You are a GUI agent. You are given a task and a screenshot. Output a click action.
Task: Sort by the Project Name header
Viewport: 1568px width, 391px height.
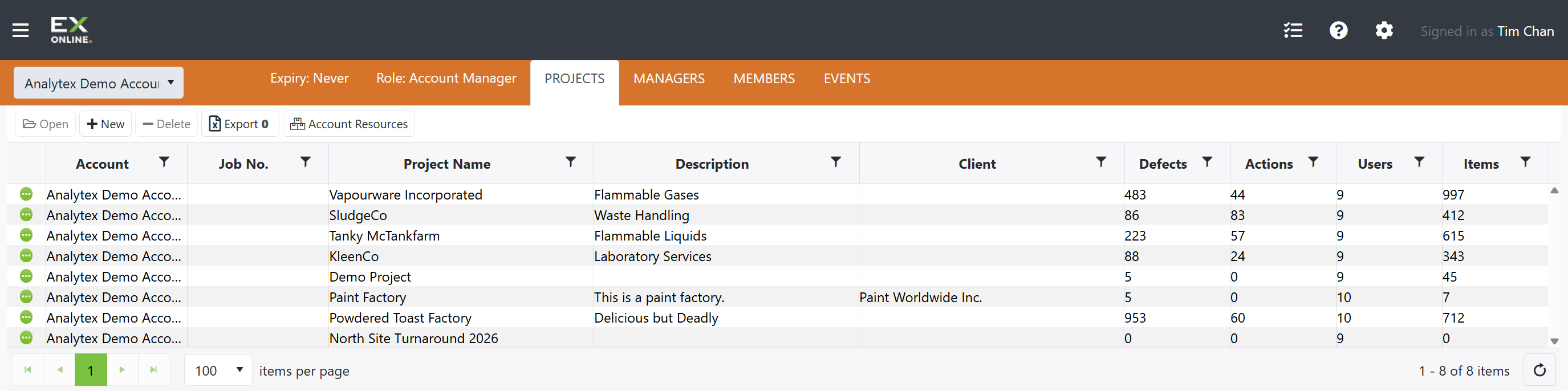tap(447, 164)
